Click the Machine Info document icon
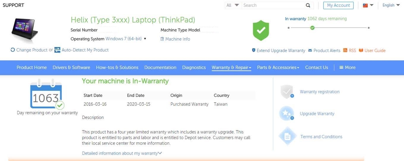 [x=162, y=39]
